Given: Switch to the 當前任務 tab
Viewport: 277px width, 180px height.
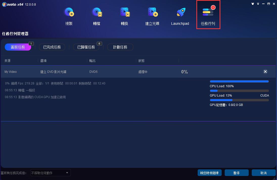Looking at the screenshot, I should [x=18, y=47].
